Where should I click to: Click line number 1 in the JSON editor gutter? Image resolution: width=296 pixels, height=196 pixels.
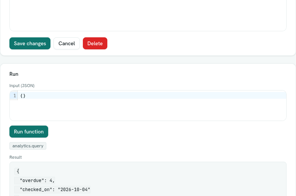14,96
